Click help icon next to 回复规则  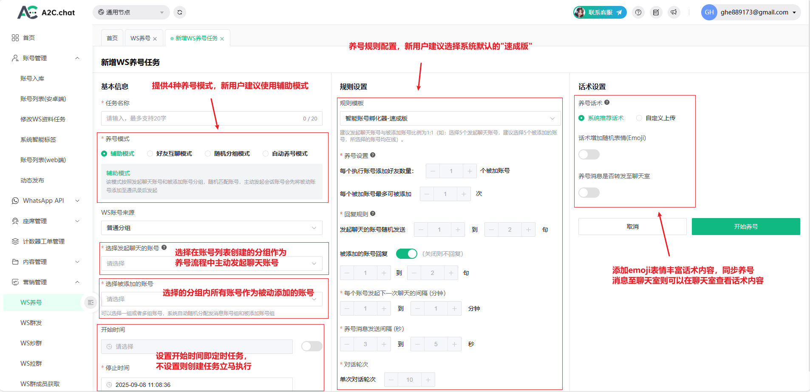point(373,214)
